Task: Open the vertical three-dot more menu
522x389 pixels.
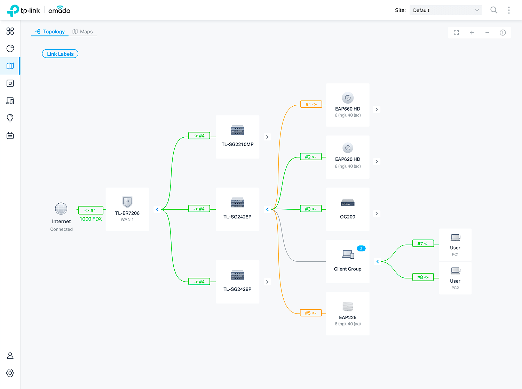Action: point(509,10)
